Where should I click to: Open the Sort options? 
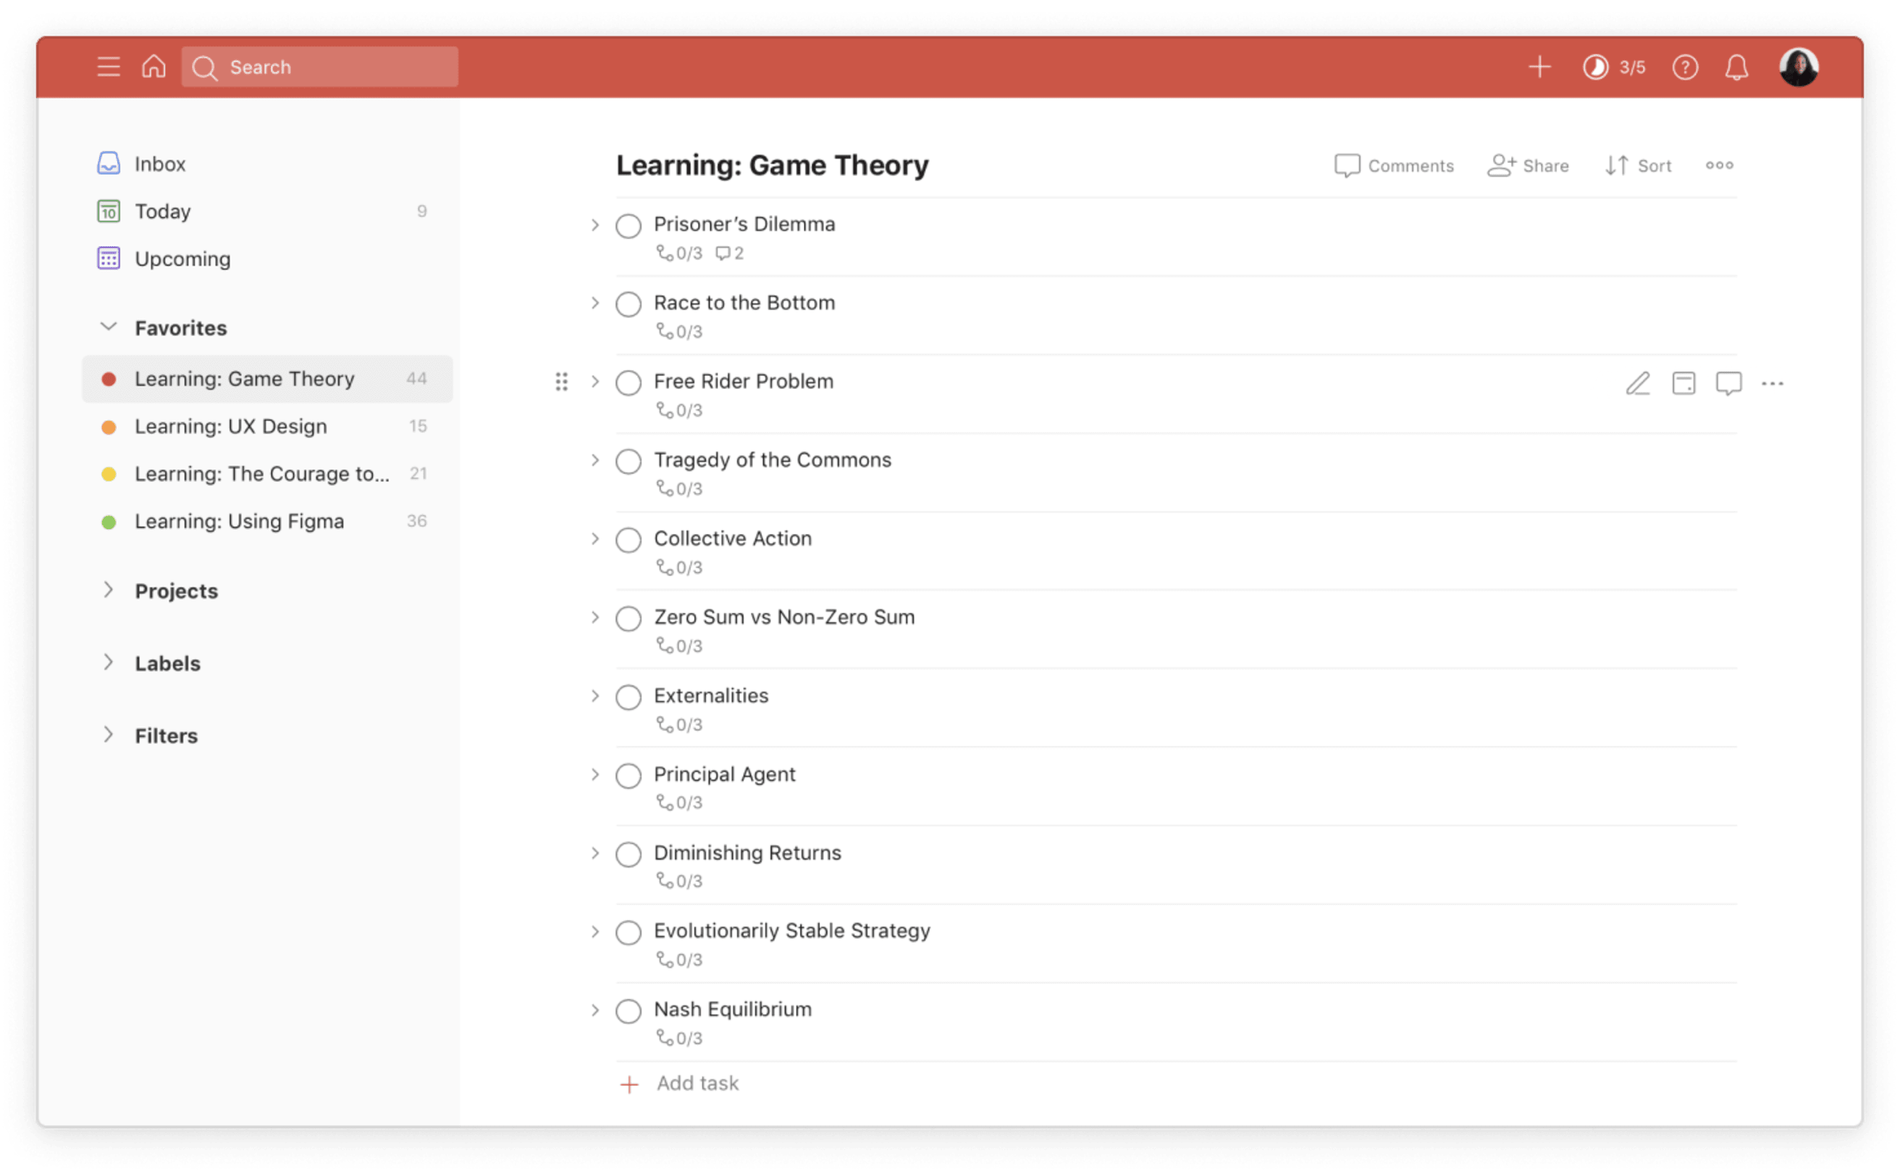coord(1637,165)
